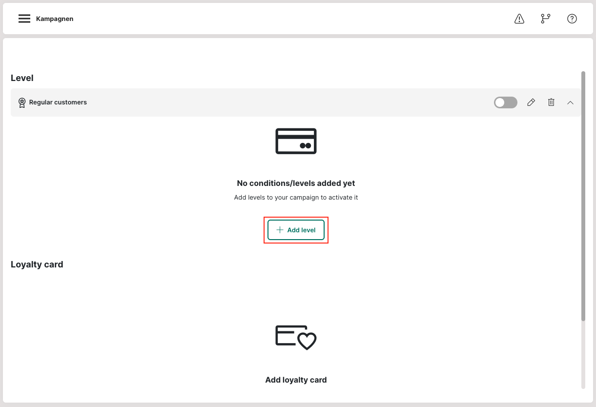
Task: Click the Loyalty card section heading
Action: [x=37, y=265]
